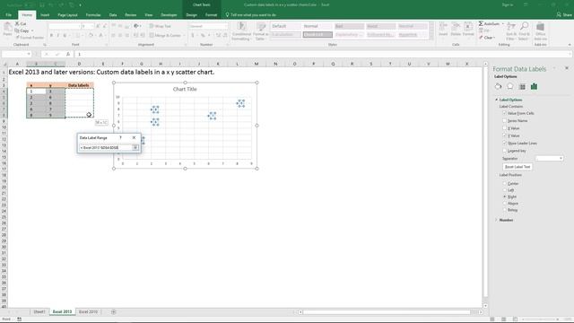Switch to the Excel 2010 sheet tab
The image size is (574, 323).
click(88, 312)
